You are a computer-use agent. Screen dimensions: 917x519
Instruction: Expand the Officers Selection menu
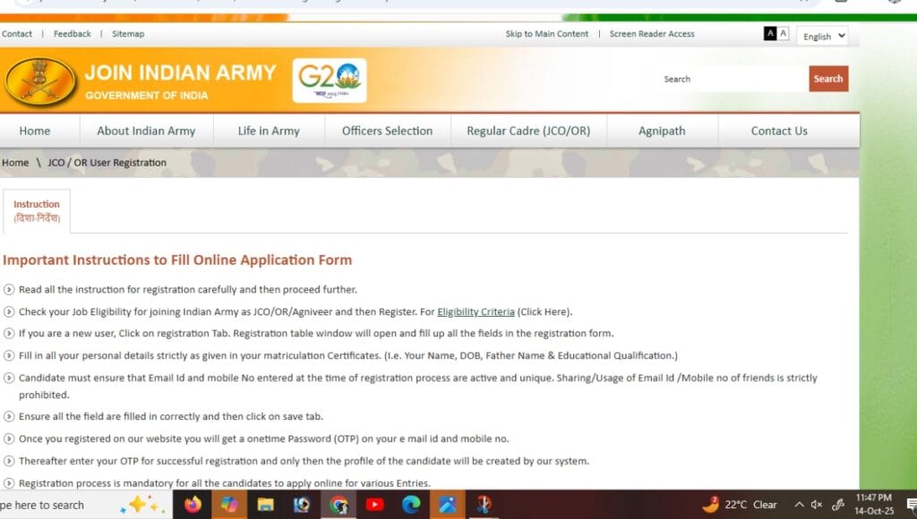386,131
